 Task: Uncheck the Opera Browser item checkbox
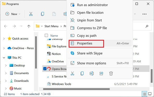point(45,69)
